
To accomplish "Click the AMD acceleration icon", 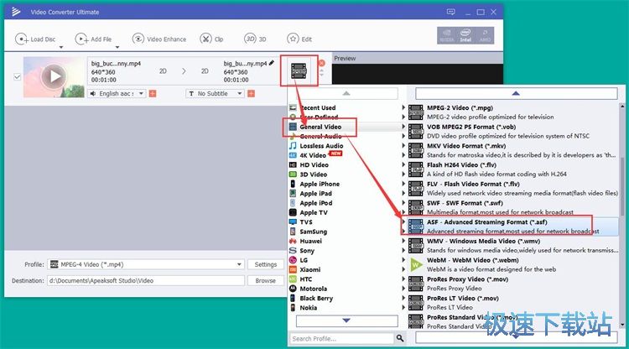I will [x=485, y=35].
